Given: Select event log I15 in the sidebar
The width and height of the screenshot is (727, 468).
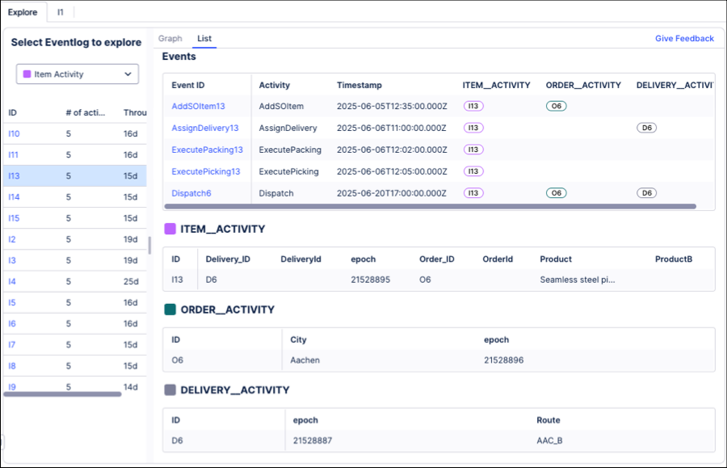Looking at the screenshot, I should pyautogui.click(x=13, y=218).
